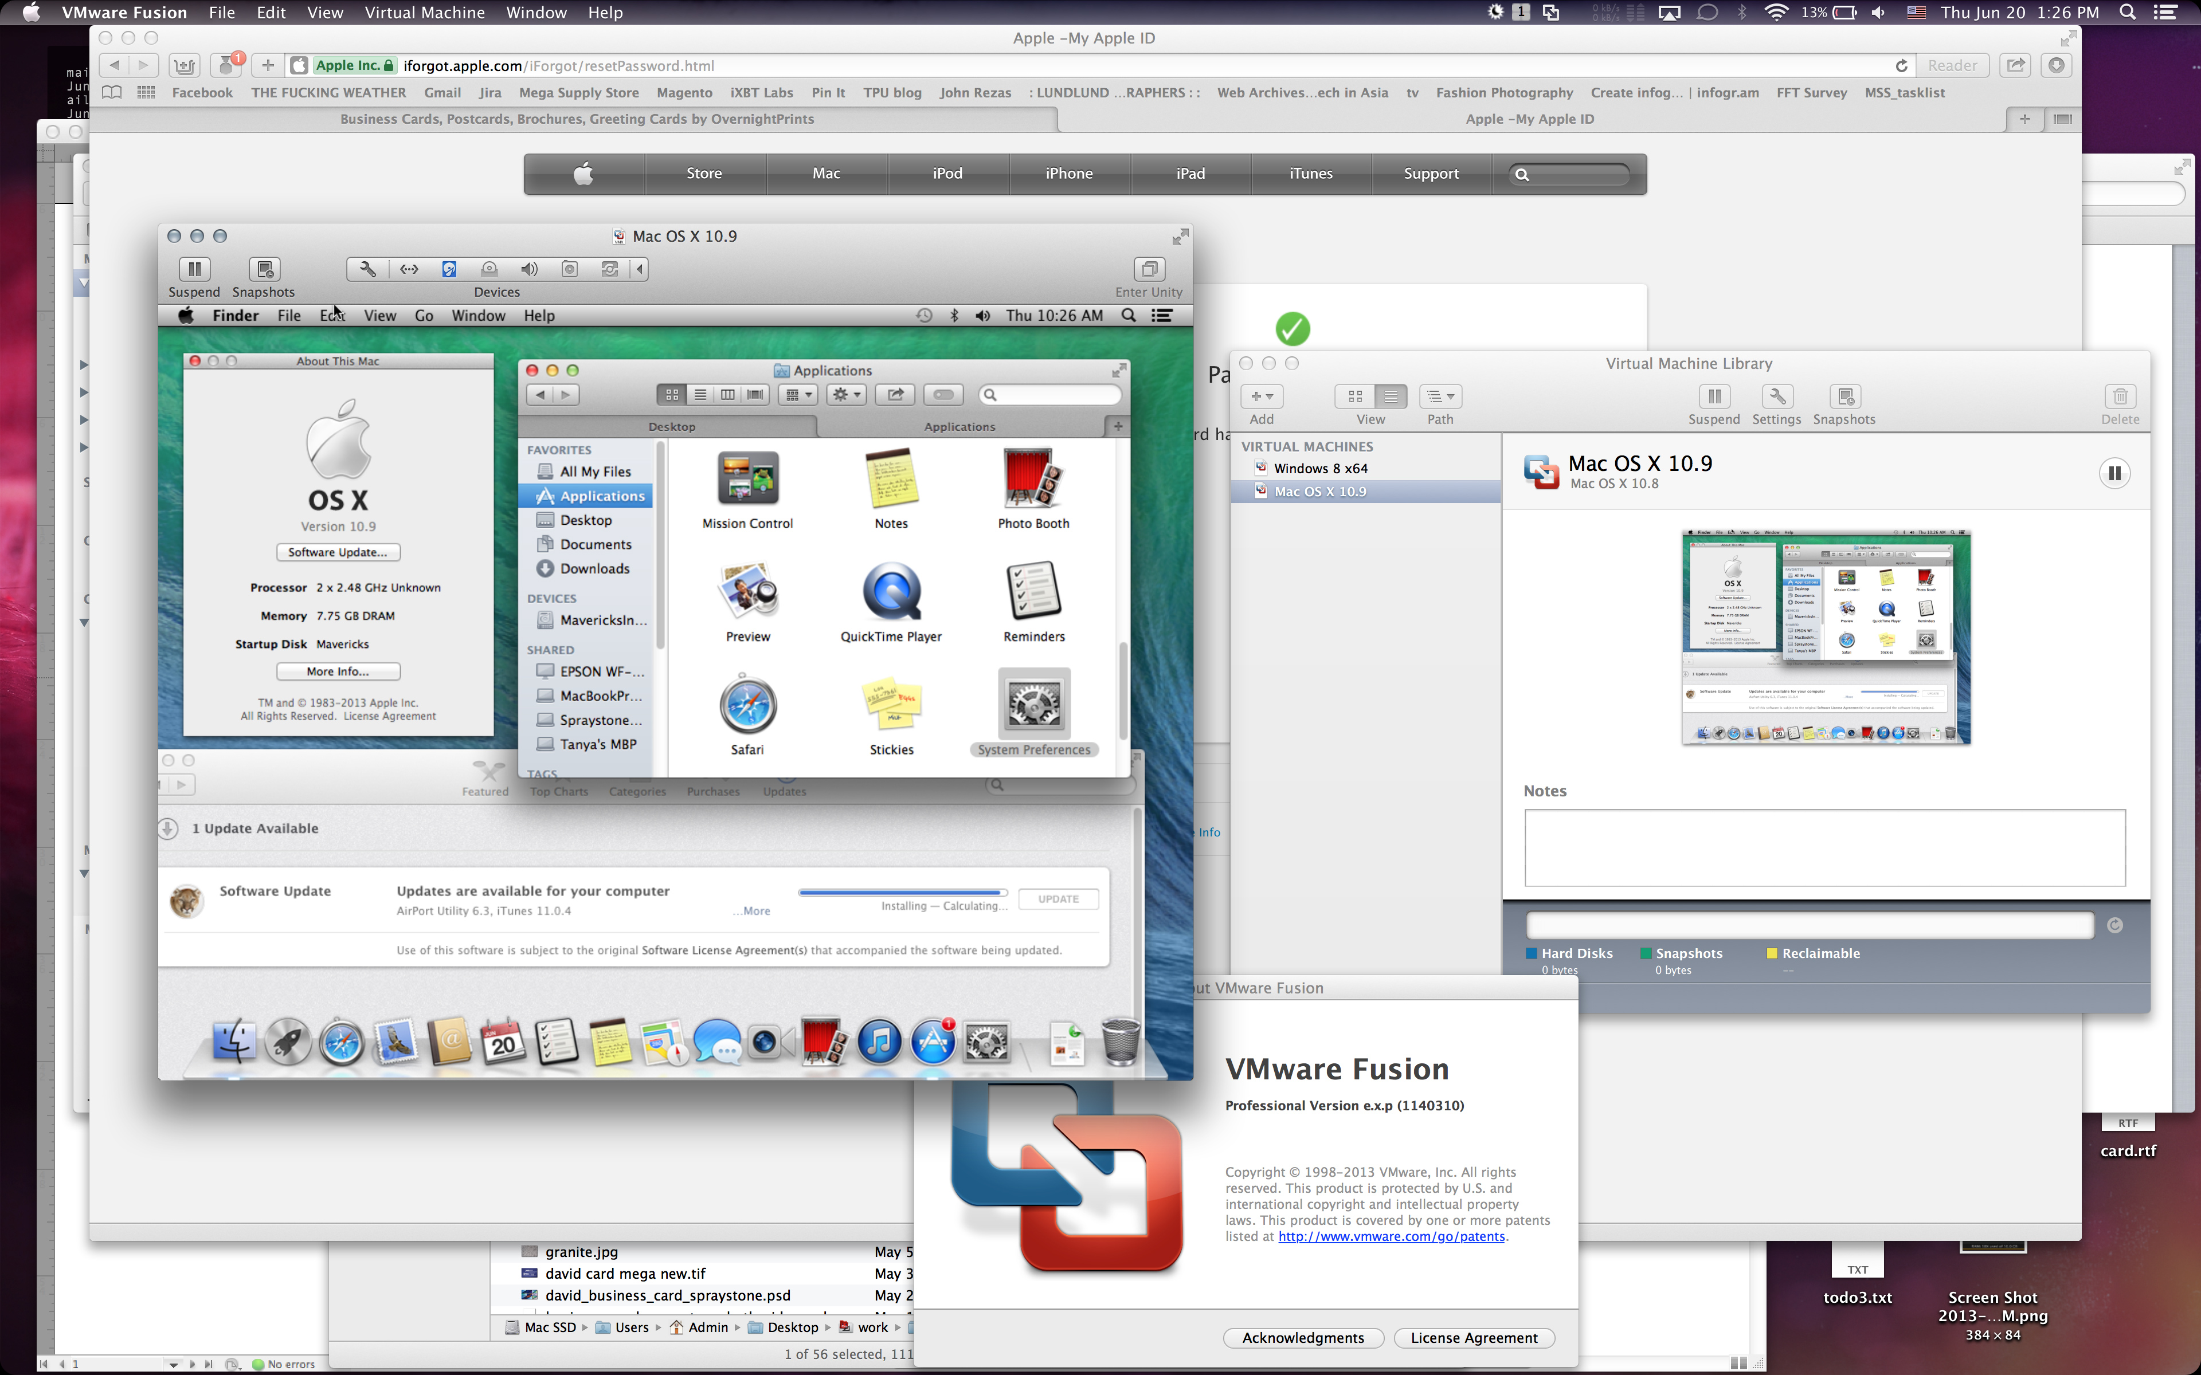Click Safari address bar URL
The height and width of the screenshot is (1375, 2201).
(558, 65)
